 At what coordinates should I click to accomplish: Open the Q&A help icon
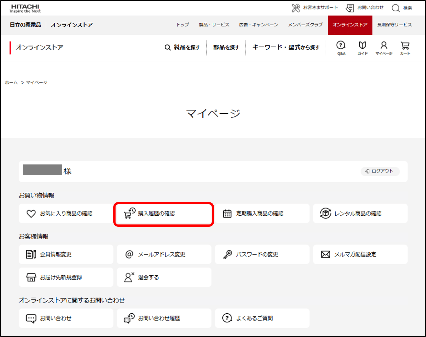(x=341, y=46)
